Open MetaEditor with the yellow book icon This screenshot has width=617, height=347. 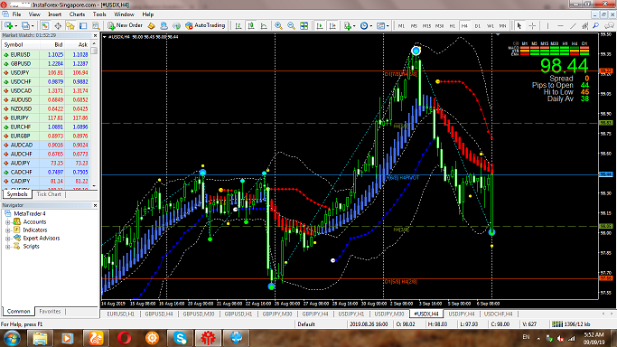point(151,25)
